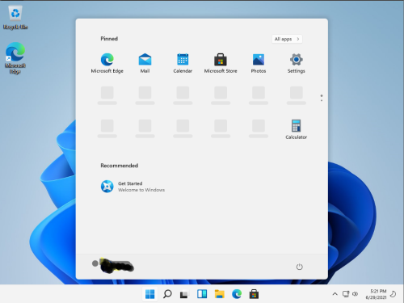This screenshot has width=404, height=303.
Task: Click the Recommended section heading
Action: click(120, 166)
